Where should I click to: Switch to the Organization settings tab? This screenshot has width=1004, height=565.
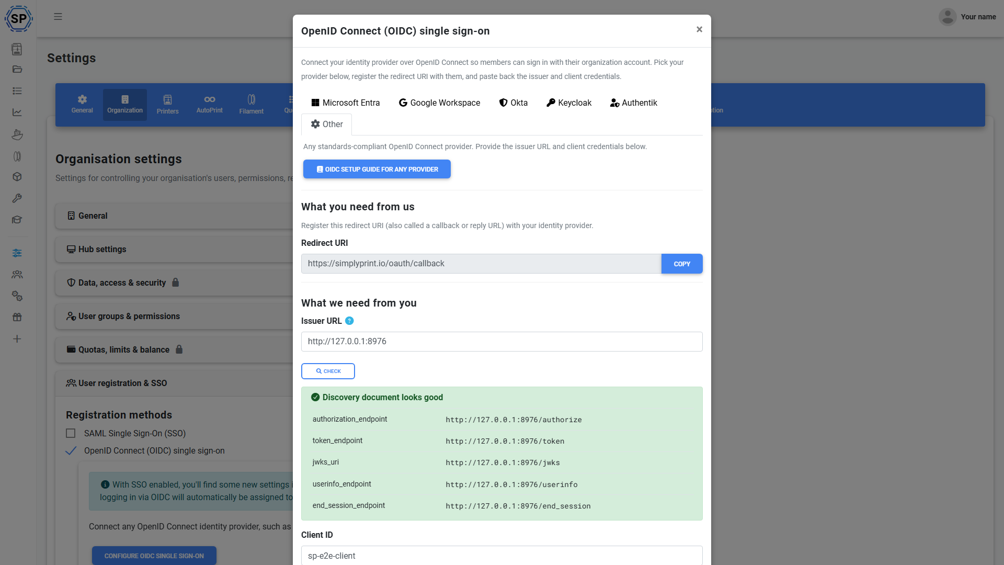pyautogui.click(x=125, y=104)
